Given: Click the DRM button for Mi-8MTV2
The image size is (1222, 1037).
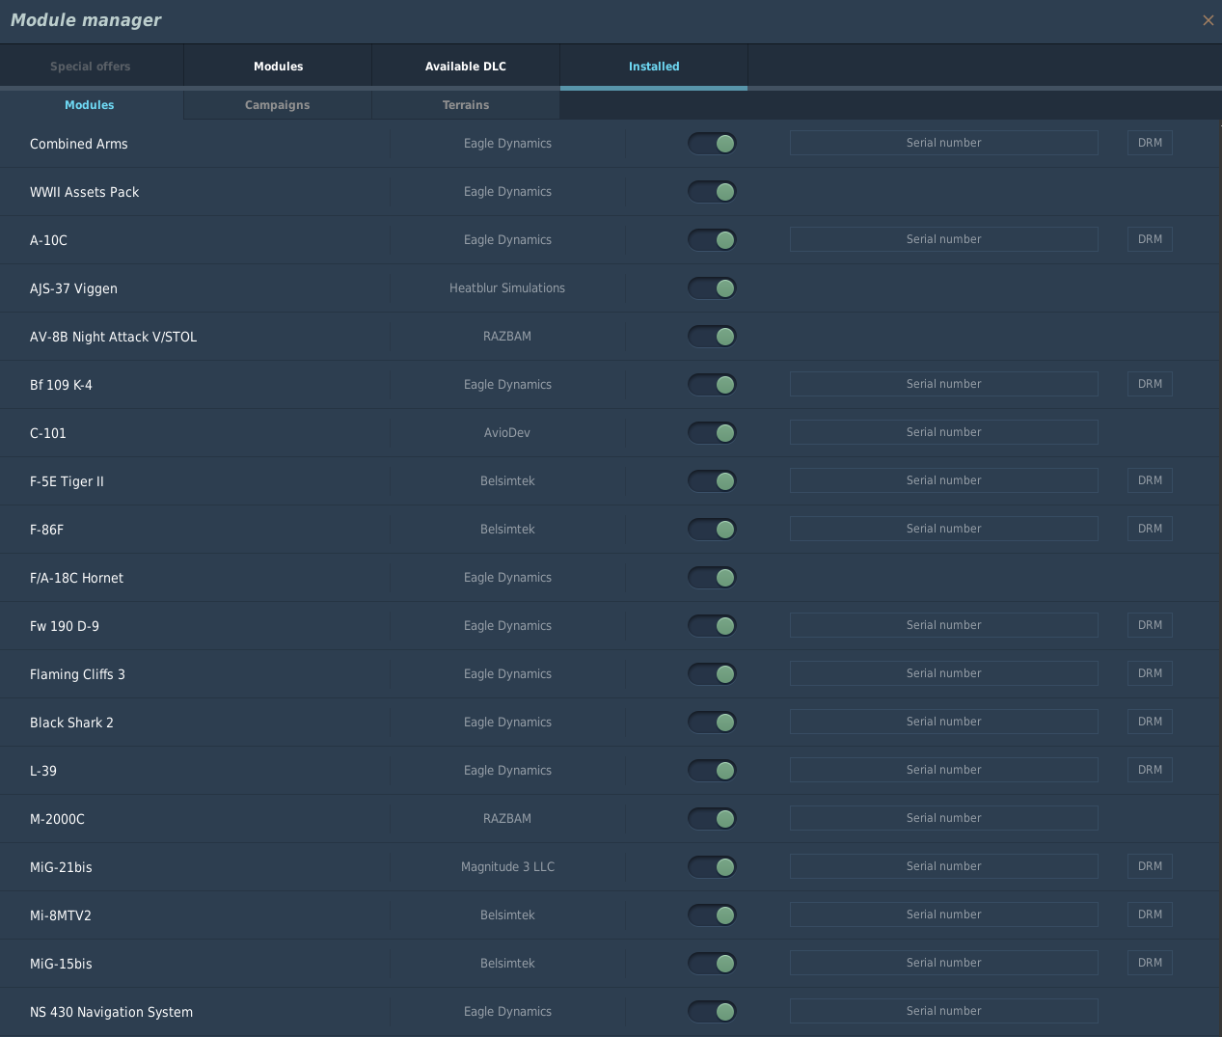Looking at the screenshot, I should [x=1150, y=914].
